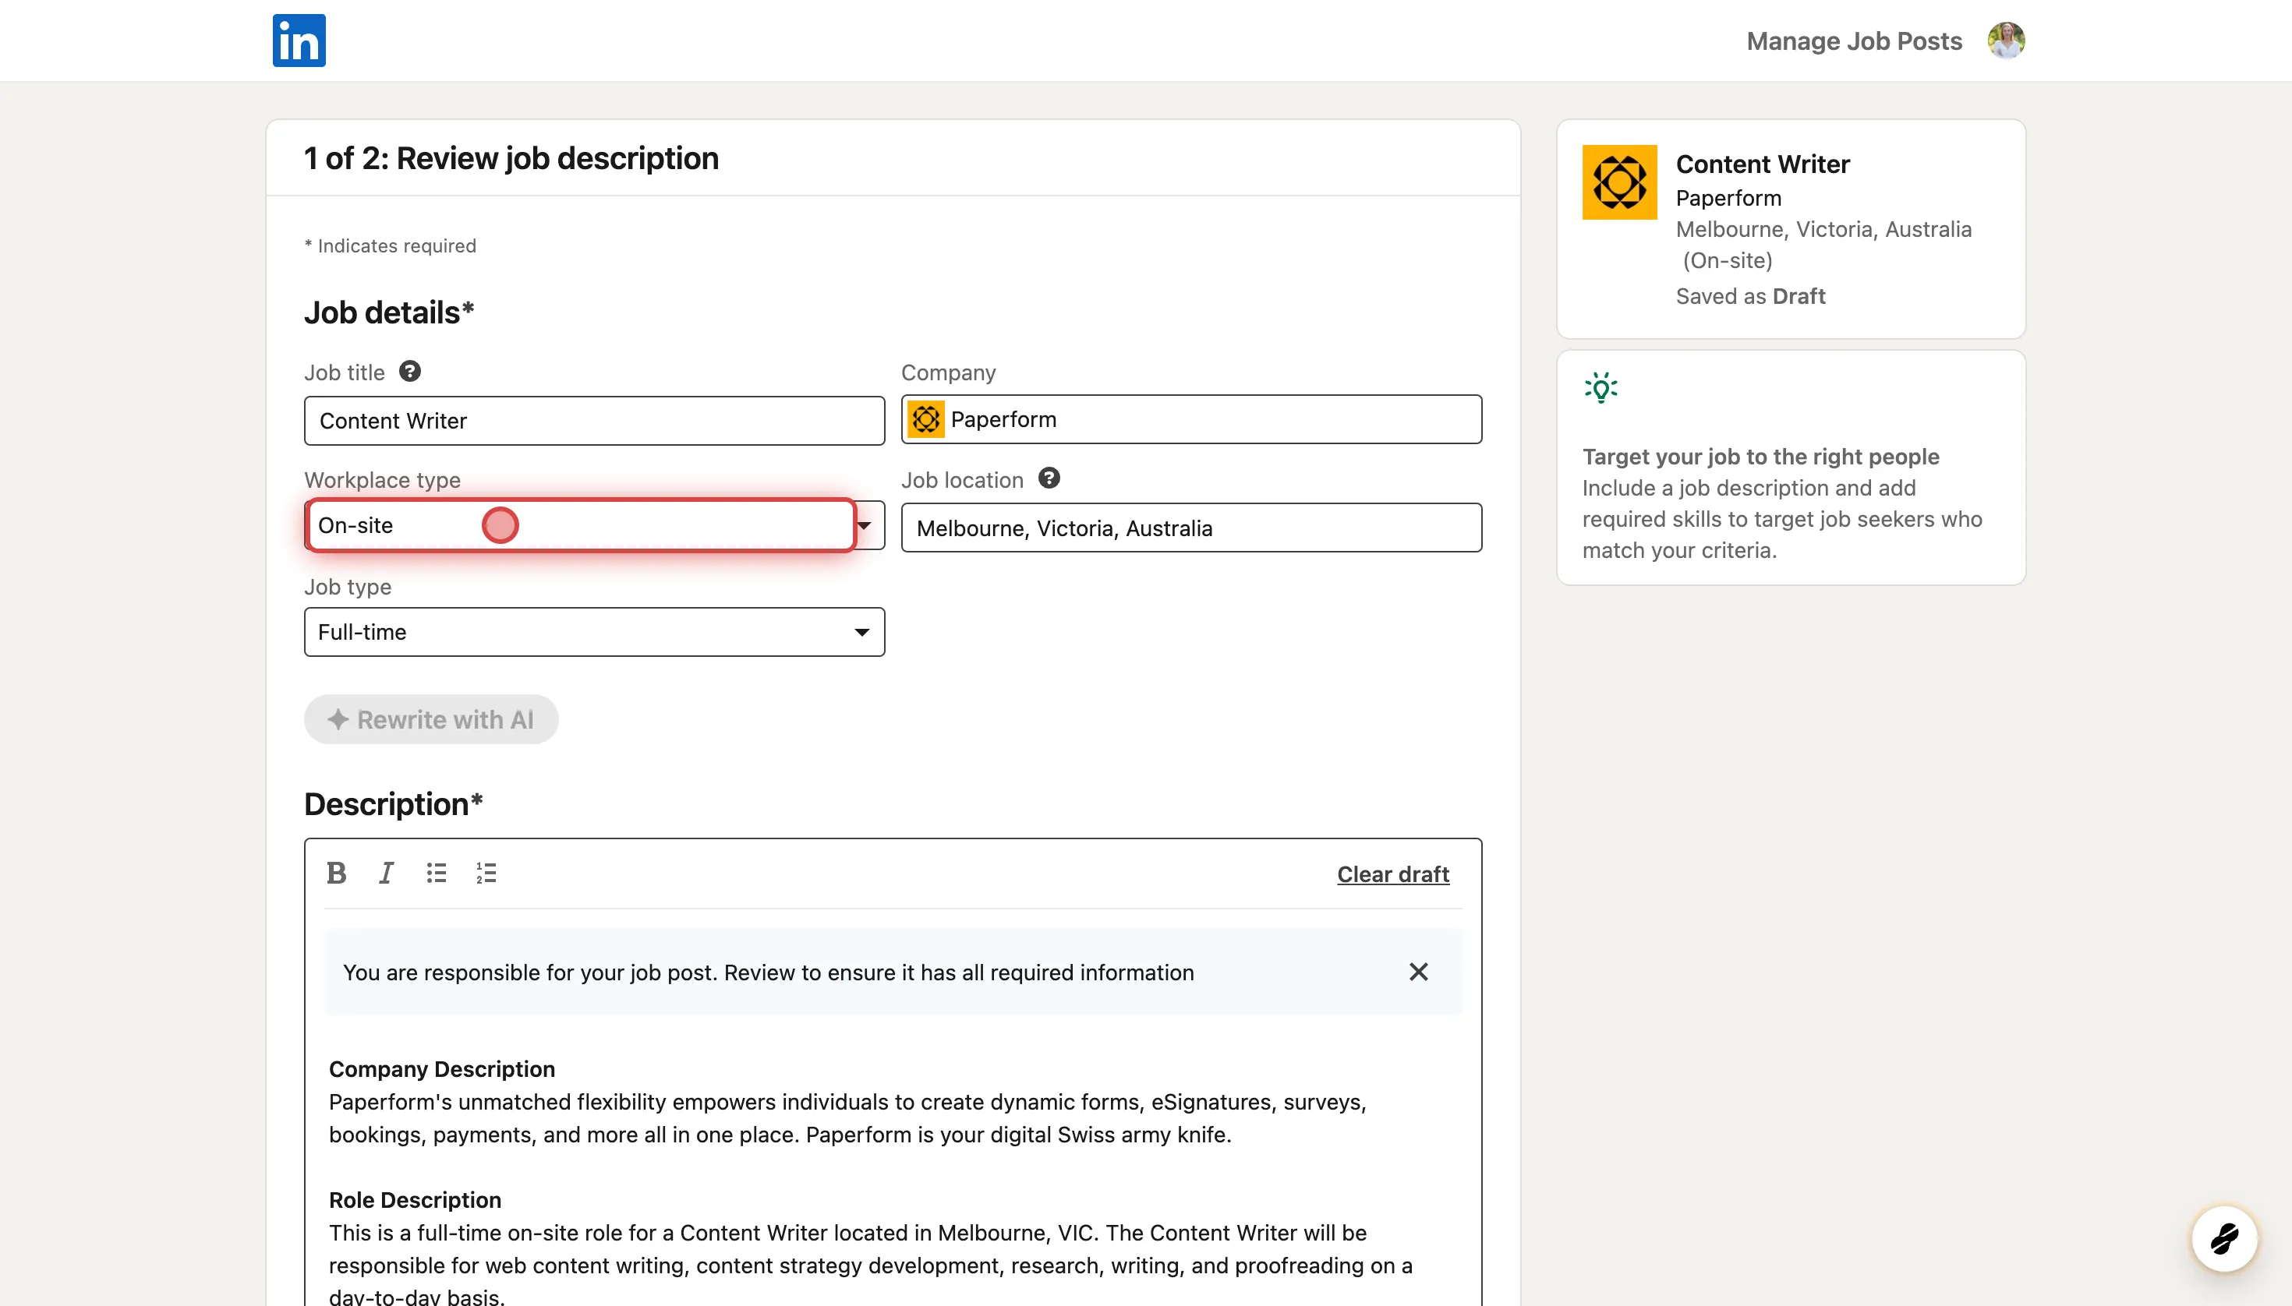Image resolution: width=2292 pixels, height=1306 pixels.
Task: Click the Job title help icon
Action: (410, 372)
